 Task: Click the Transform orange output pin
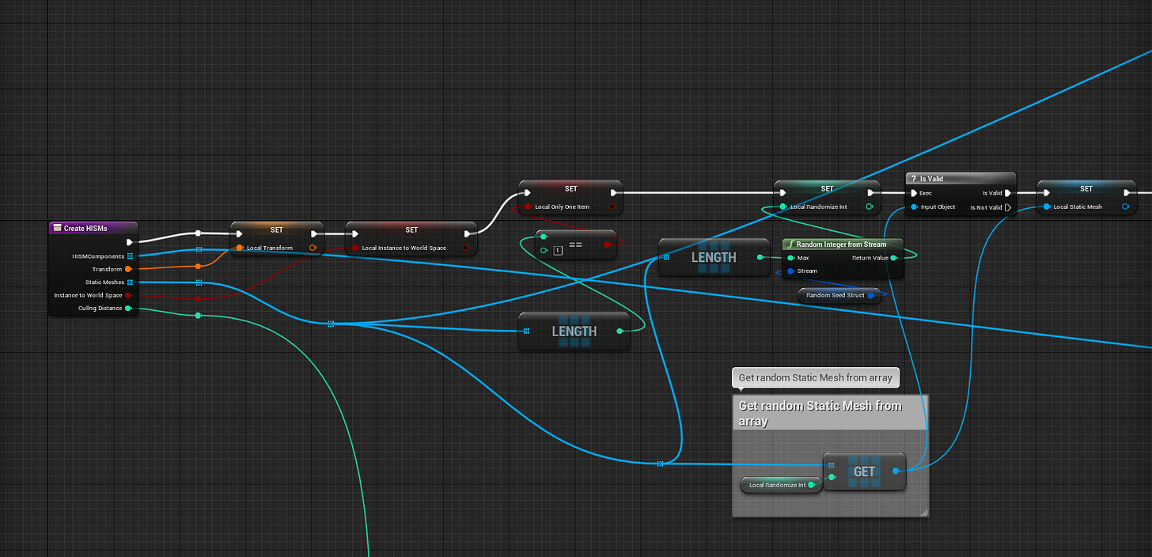tap(128, 269)
